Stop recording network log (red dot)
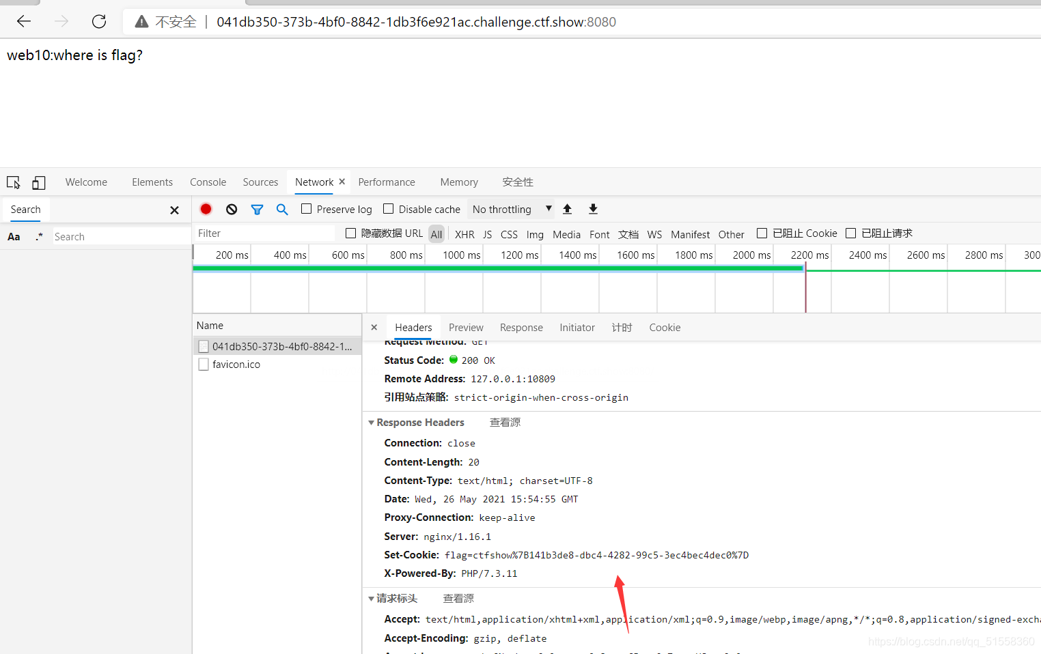1041x654 pixels. click(206, 209)
